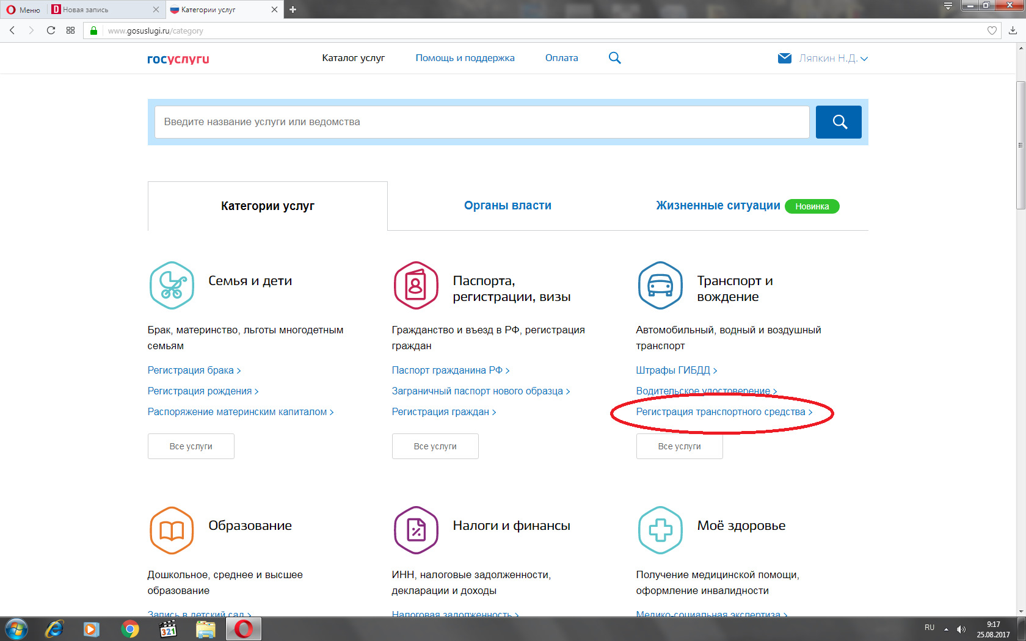
Task: Open the Моё здоровье category heading
Action: (x=741, y=526)
